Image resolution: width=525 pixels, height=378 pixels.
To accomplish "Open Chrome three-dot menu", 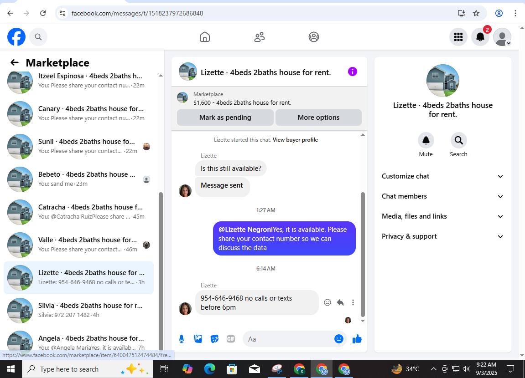I will pyautogui.click(x=515, y=13).
